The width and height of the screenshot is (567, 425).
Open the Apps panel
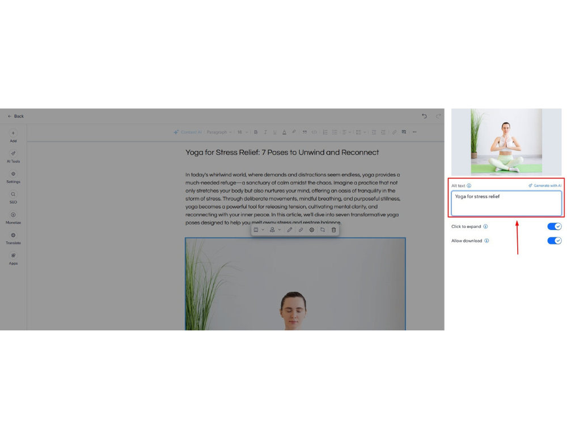(x=13, y=259)
